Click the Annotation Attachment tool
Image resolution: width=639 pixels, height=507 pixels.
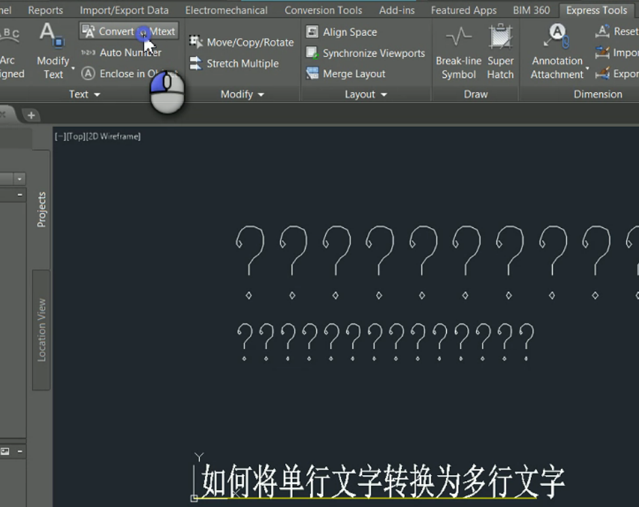tap(557, 51)
